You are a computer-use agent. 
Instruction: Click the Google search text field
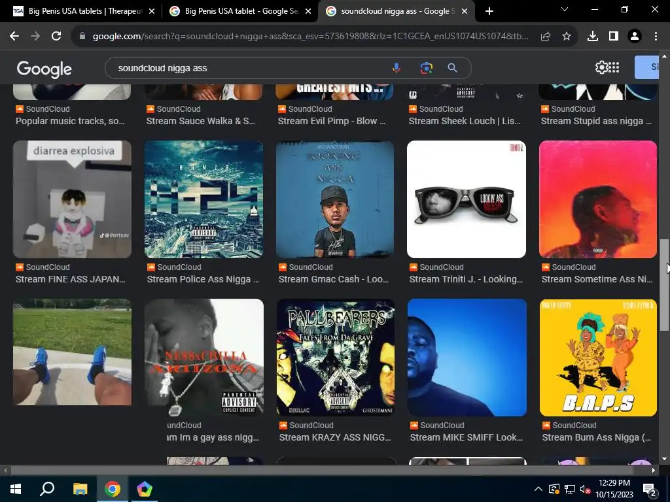point(252,68)
